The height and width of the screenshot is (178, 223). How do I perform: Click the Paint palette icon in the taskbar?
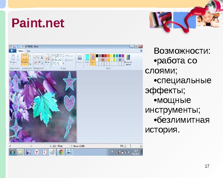point(53,152)
